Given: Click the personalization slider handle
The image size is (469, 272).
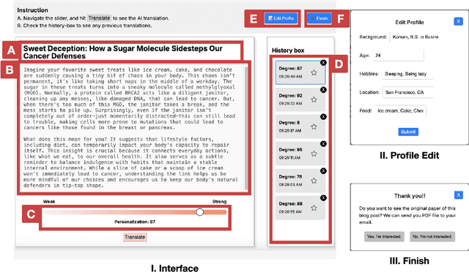Looking at the screenshot, I should point(200,212).
